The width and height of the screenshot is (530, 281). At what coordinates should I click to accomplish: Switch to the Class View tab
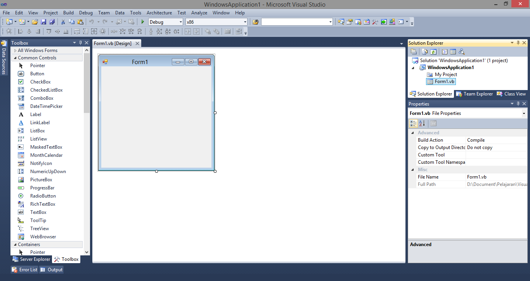[x=511, y=94]
